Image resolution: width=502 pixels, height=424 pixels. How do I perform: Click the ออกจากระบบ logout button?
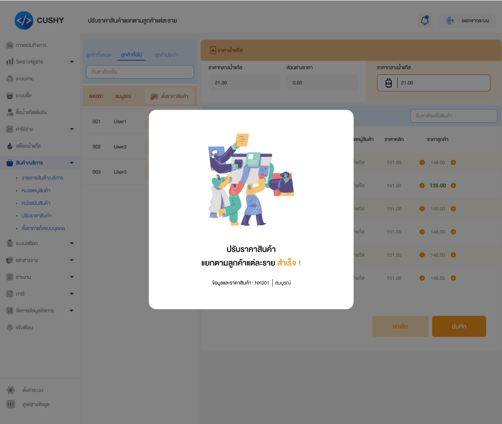coord(467,20)
